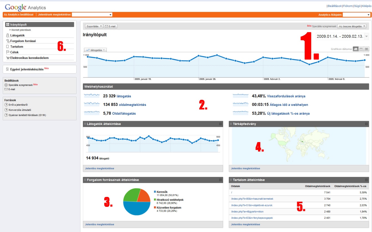Click the orange Közvetlen forgalom legend swatch

click(155, 208)
